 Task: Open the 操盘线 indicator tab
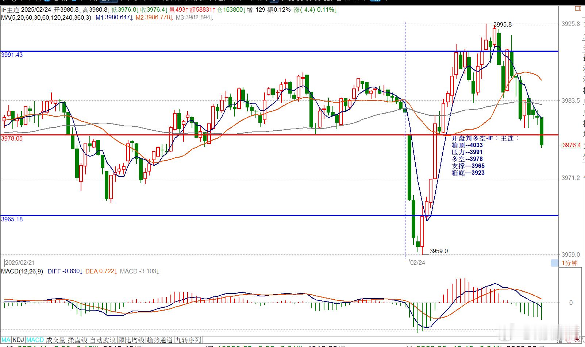(78, 340)
